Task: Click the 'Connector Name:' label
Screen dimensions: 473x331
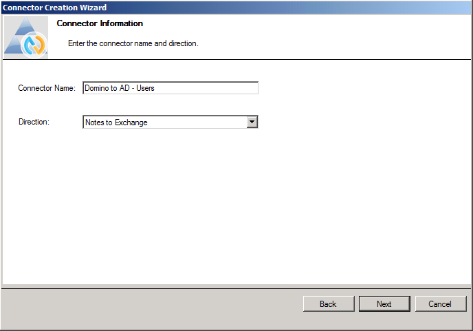Action: (47, 88)
